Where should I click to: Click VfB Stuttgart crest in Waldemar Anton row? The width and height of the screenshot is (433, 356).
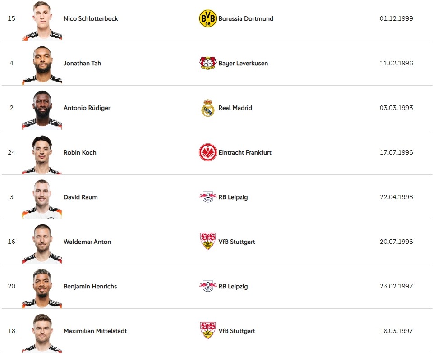pyautogui.click(x=207, y=242)
